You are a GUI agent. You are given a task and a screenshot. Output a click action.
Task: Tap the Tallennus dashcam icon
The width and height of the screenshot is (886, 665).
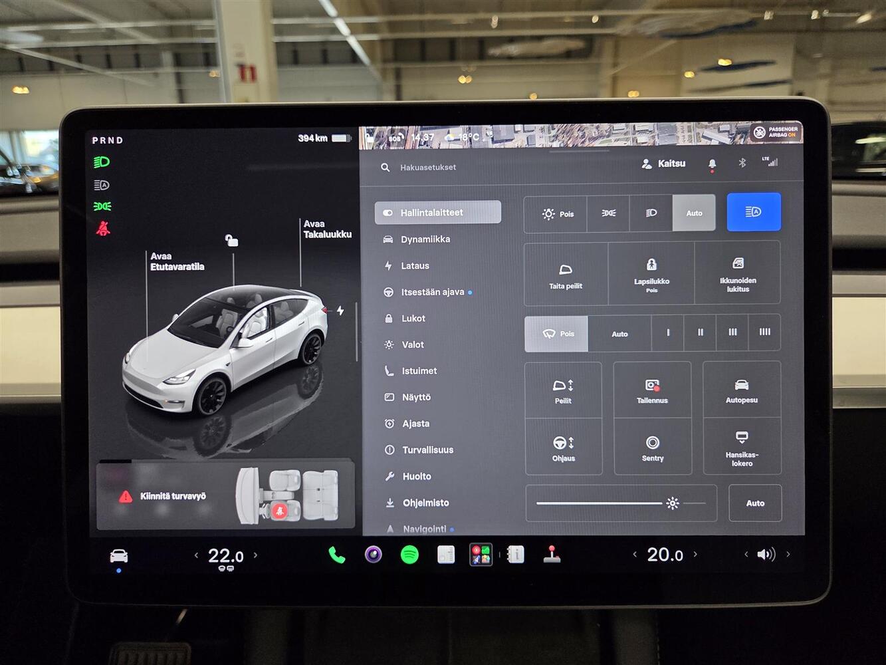[652, 391]
